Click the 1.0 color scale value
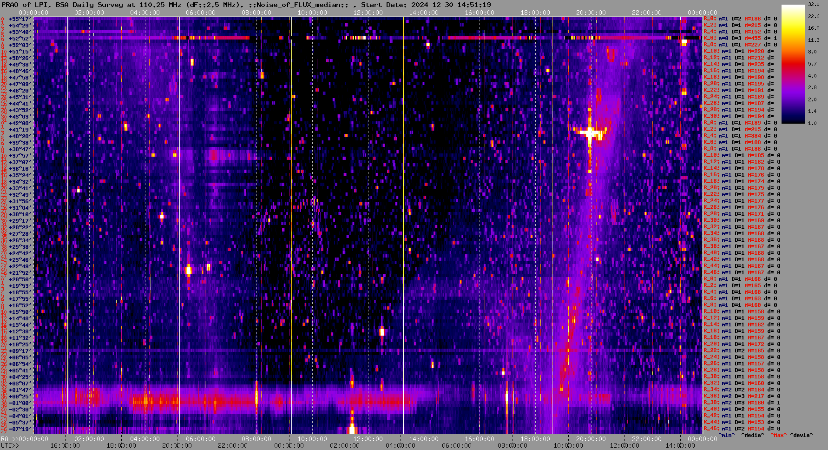 point(812,123)
